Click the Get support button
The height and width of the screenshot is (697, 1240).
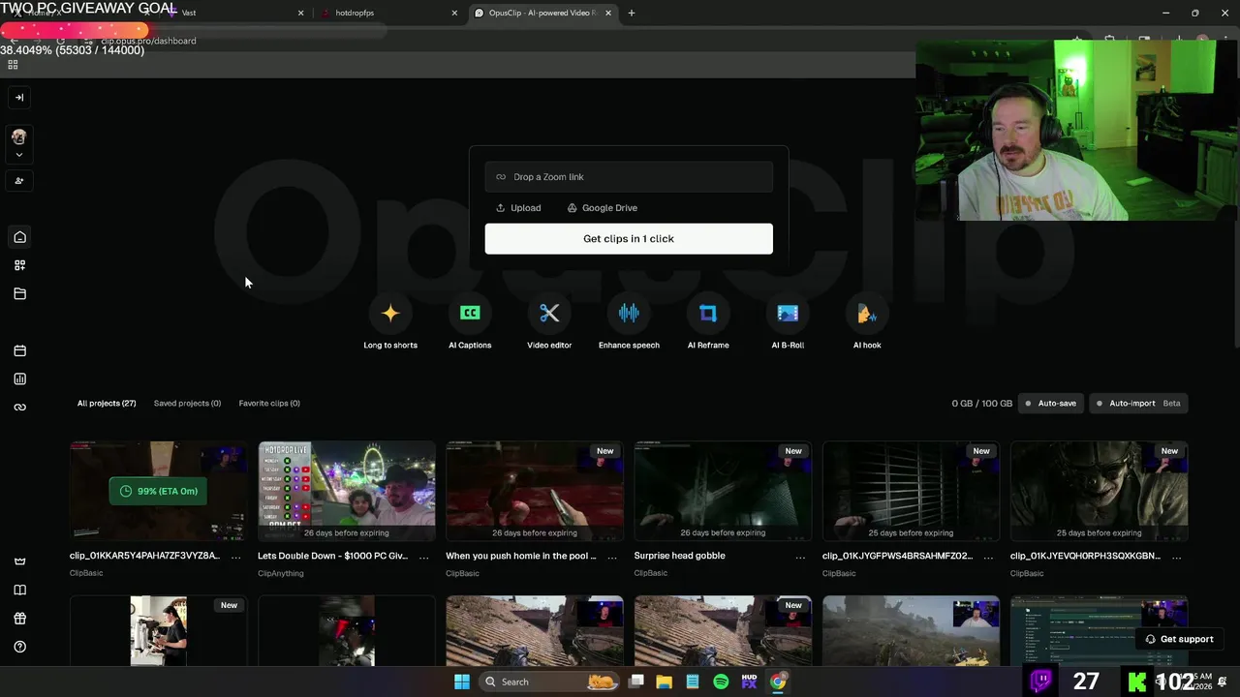(x=1179, y=639)
